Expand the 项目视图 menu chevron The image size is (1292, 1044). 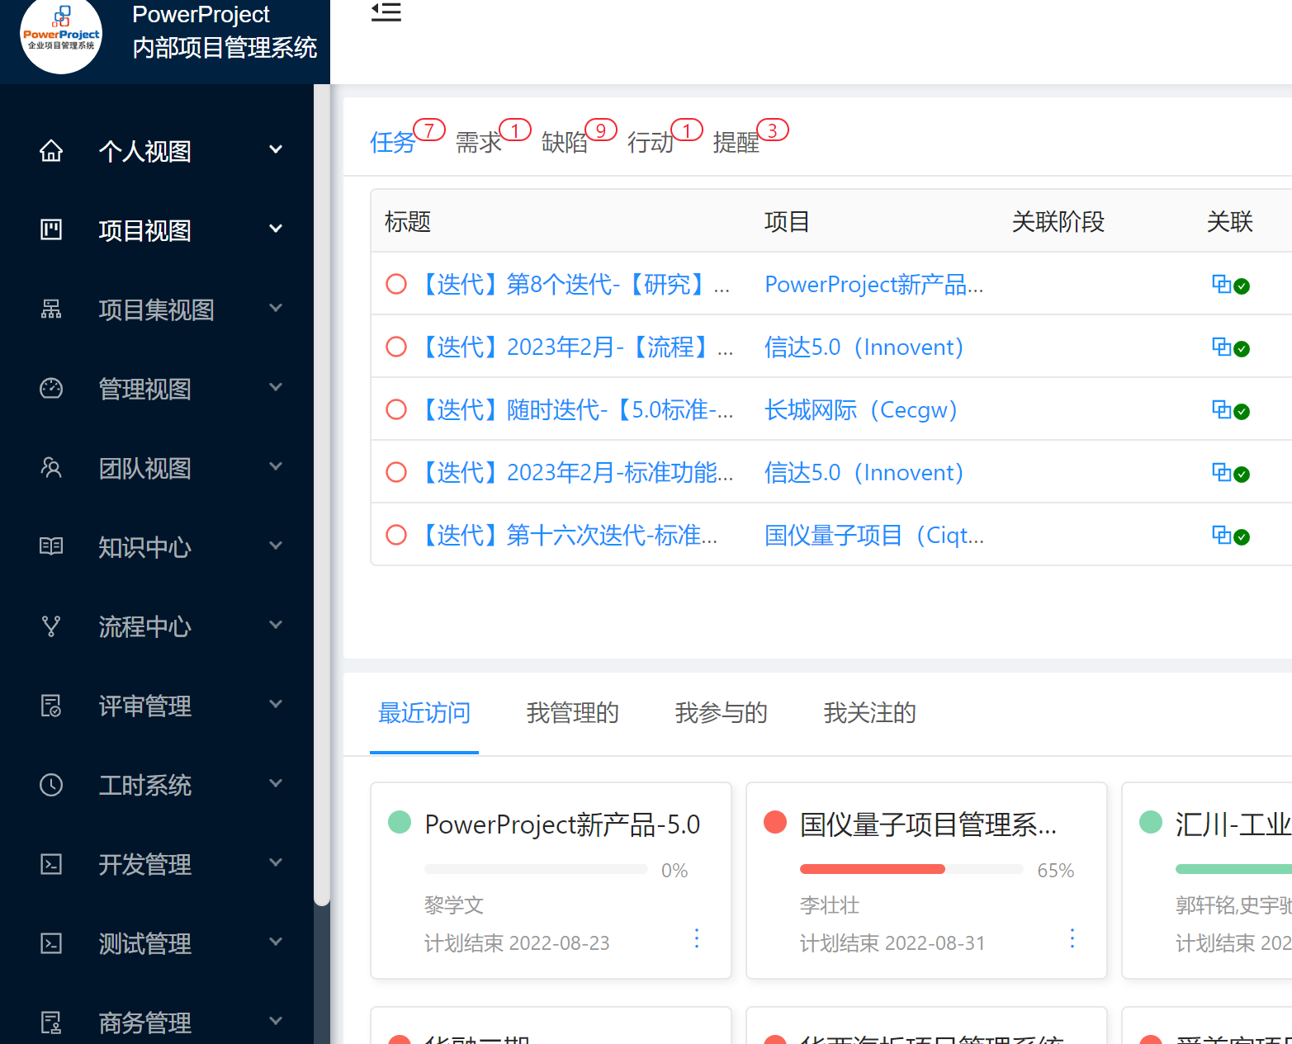click(x=276, y=229)
